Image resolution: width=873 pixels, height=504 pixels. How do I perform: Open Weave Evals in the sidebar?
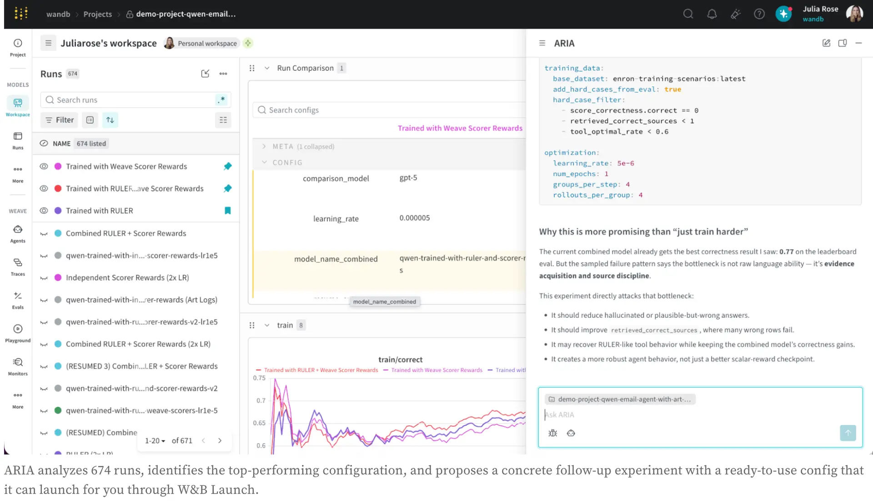tap(18, 300)
